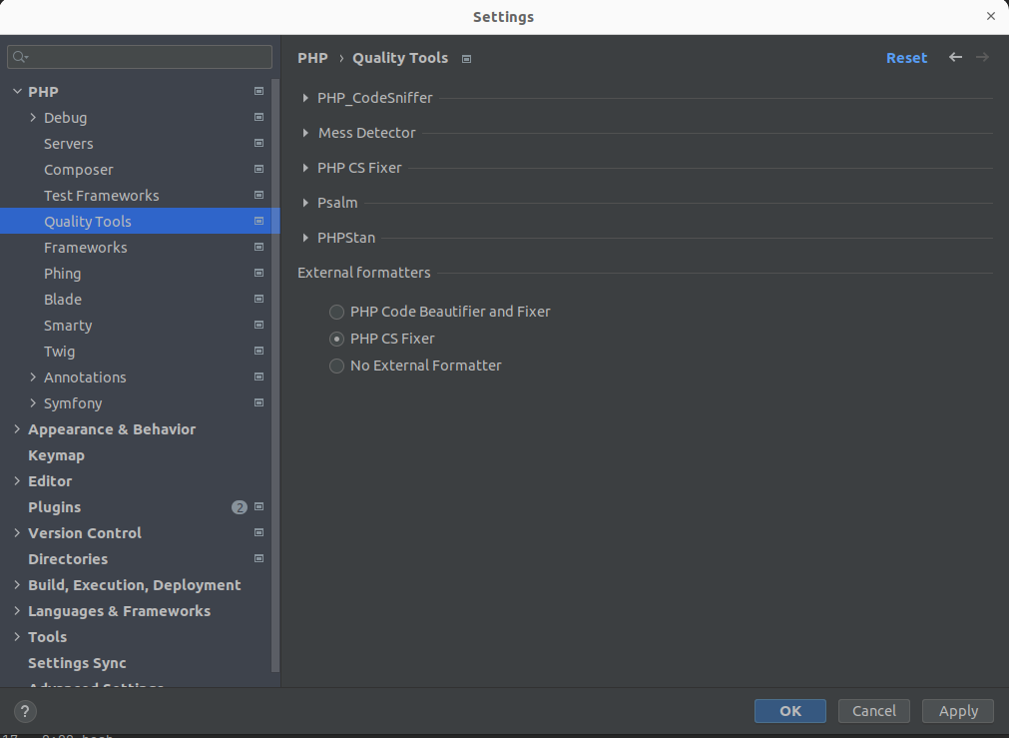This screenshot has width=1009, height=738.
Task: Select PHP CS Fixer external formatter radio
Action: [x=336, y=339]
